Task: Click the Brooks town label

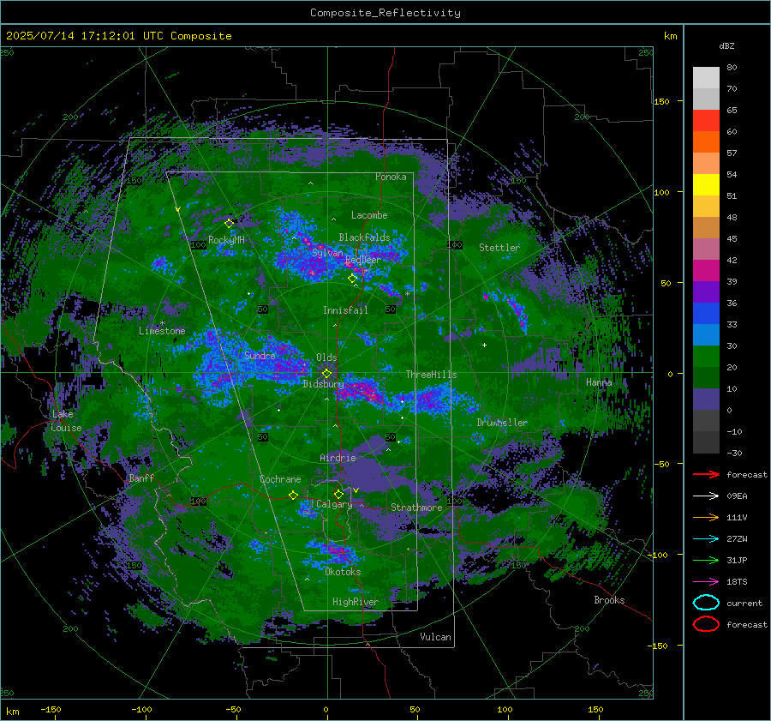Action: (x=609, y=600)
